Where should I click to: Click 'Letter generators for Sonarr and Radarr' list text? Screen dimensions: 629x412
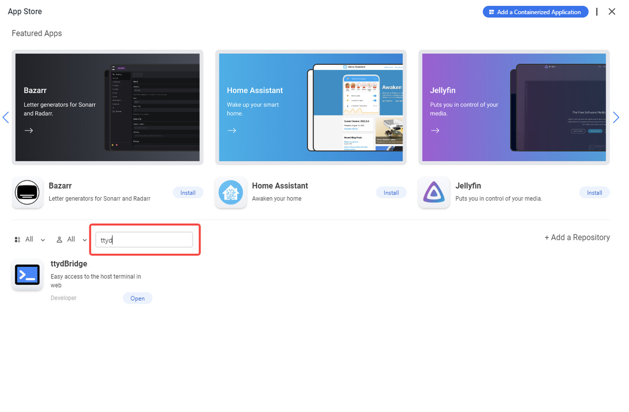(100, 199)
